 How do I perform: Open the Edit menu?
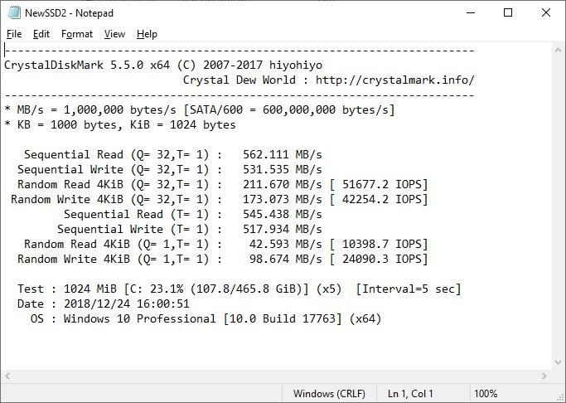[x=41, y=34]
